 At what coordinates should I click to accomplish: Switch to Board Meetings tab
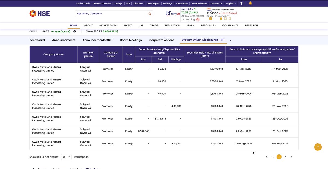[x=131, y=40]
